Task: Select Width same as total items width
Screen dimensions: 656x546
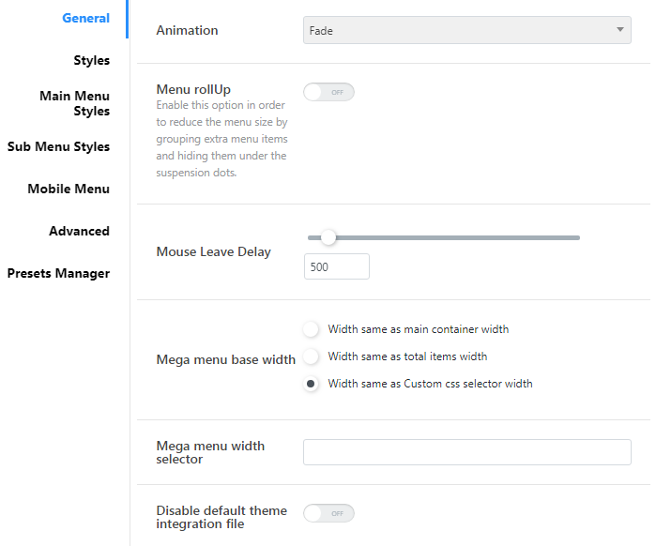Action: [x=311, y=356]
